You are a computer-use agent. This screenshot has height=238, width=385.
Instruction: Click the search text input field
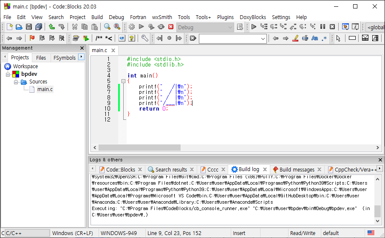tap(229, 39)
